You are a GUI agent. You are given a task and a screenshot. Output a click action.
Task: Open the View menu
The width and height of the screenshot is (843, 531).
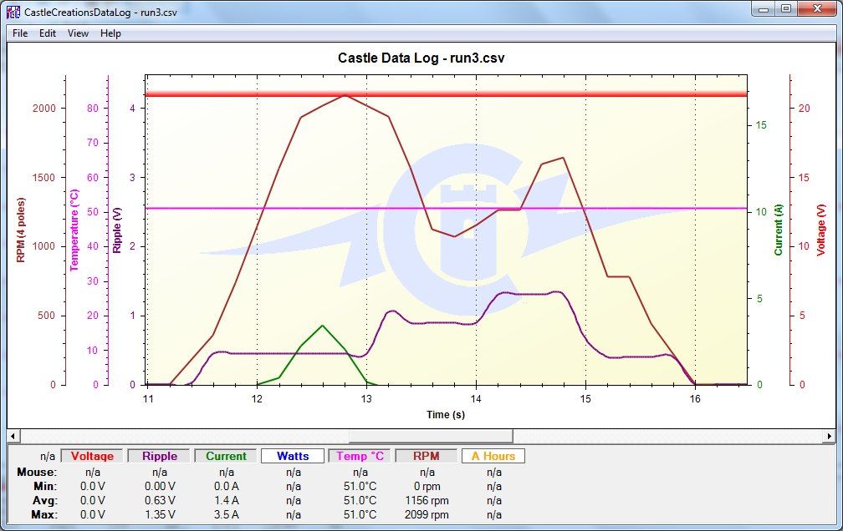78,33
